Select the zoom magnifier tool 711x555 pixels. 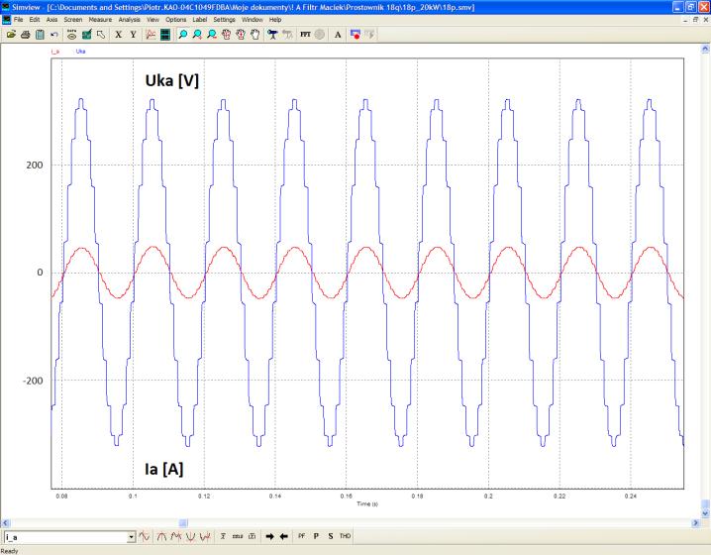(183, 34)
